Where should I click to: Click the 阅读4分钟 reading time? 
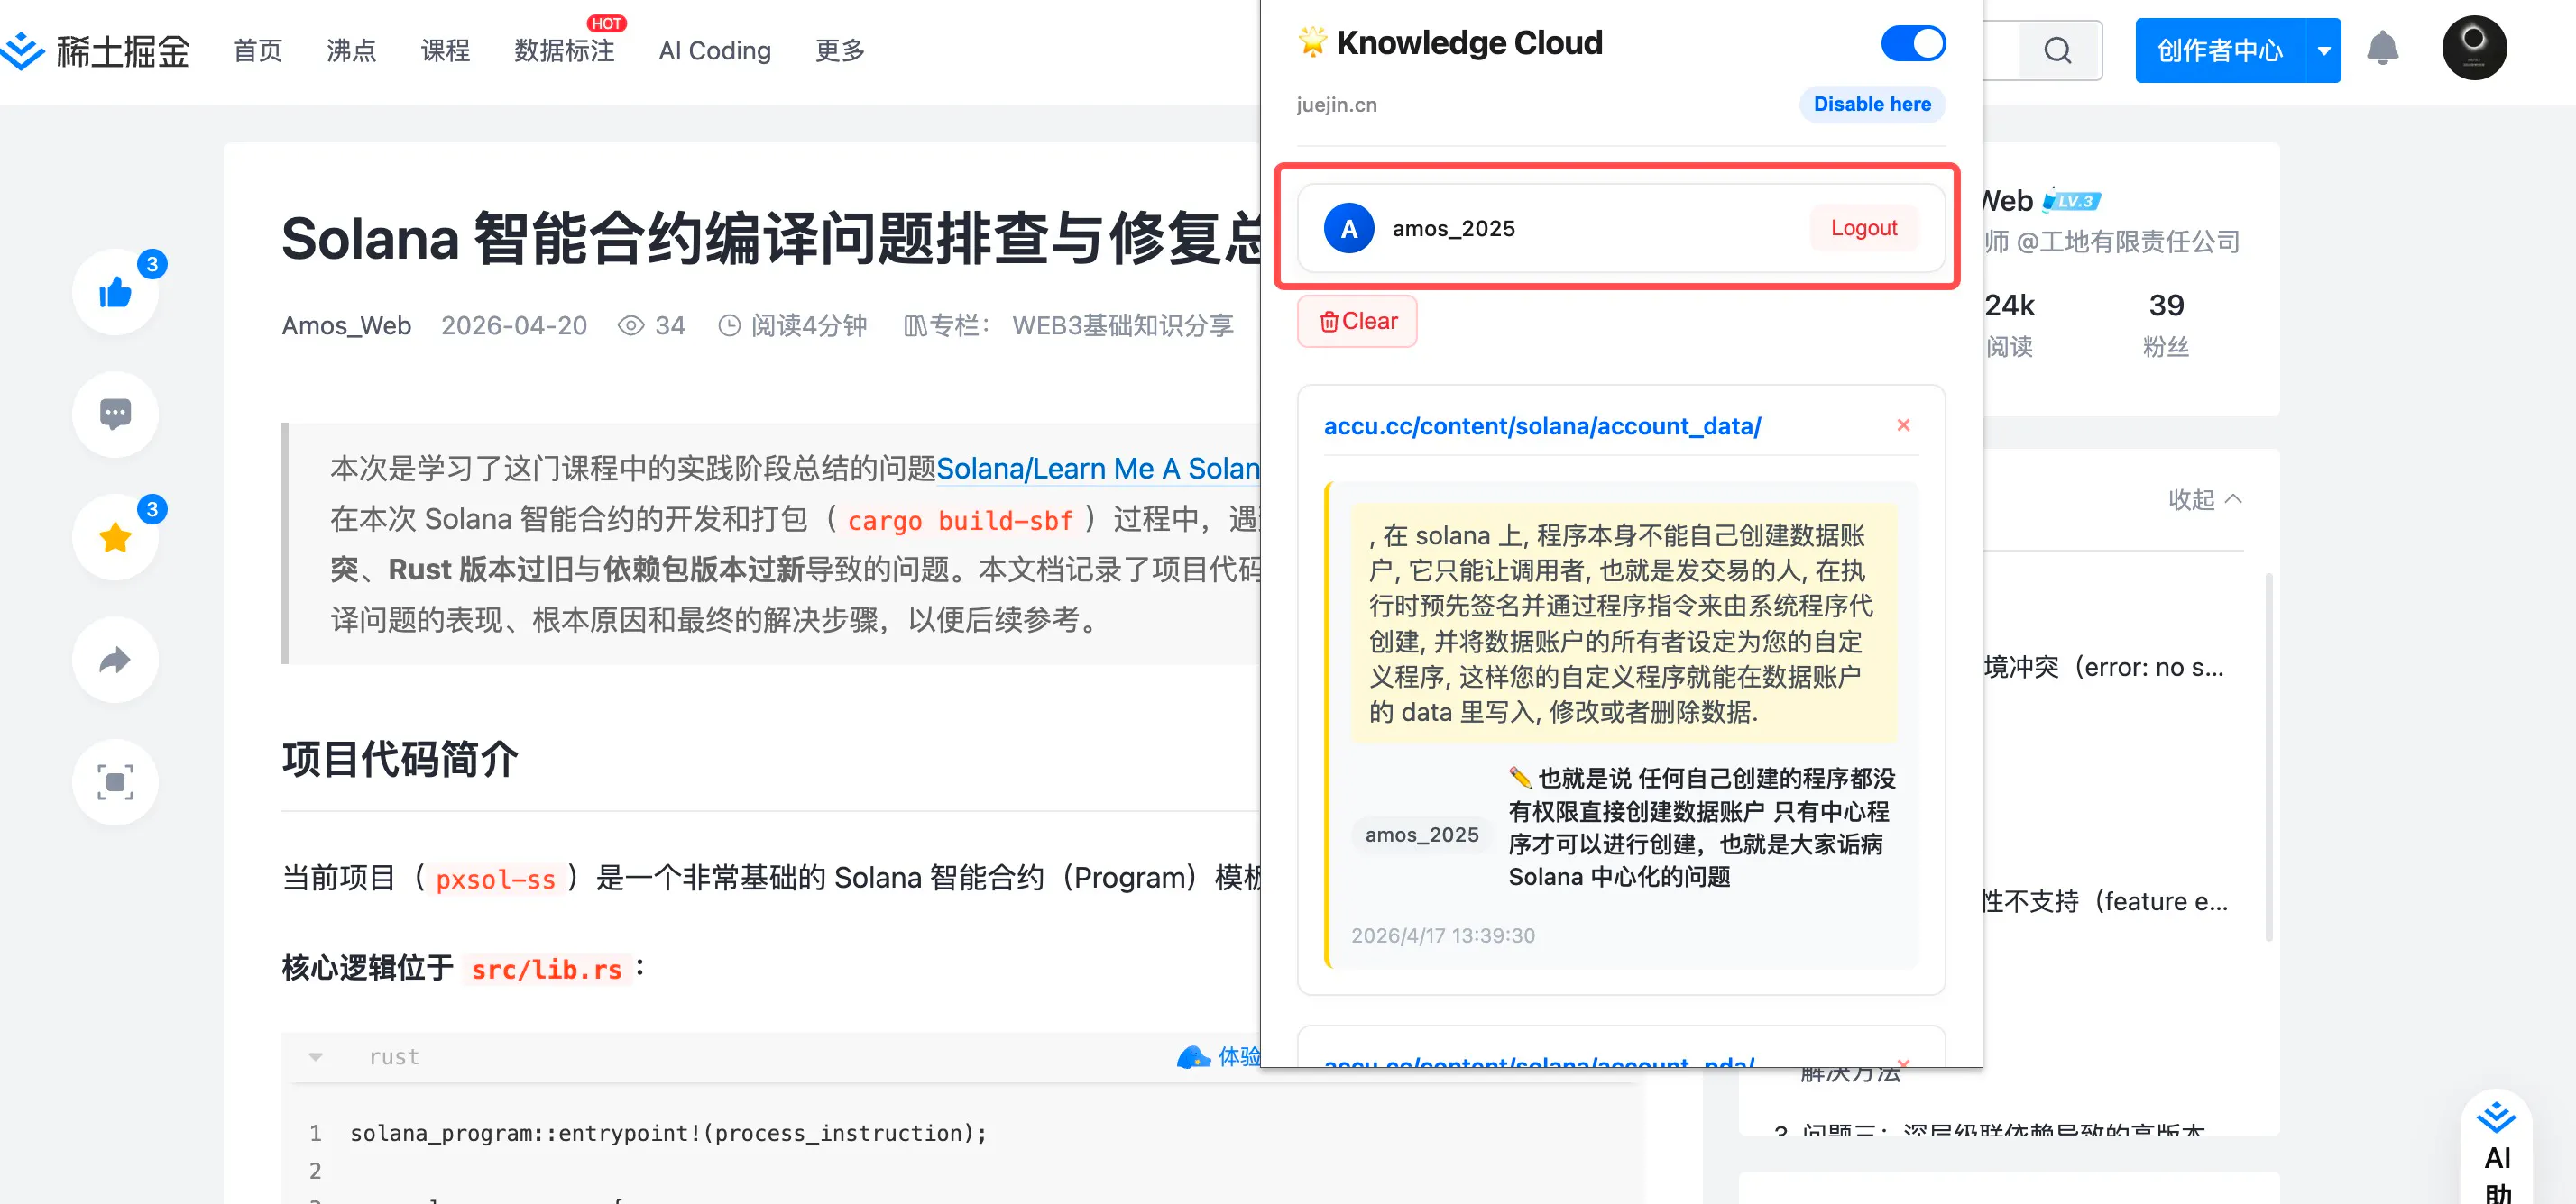point(793,325)
